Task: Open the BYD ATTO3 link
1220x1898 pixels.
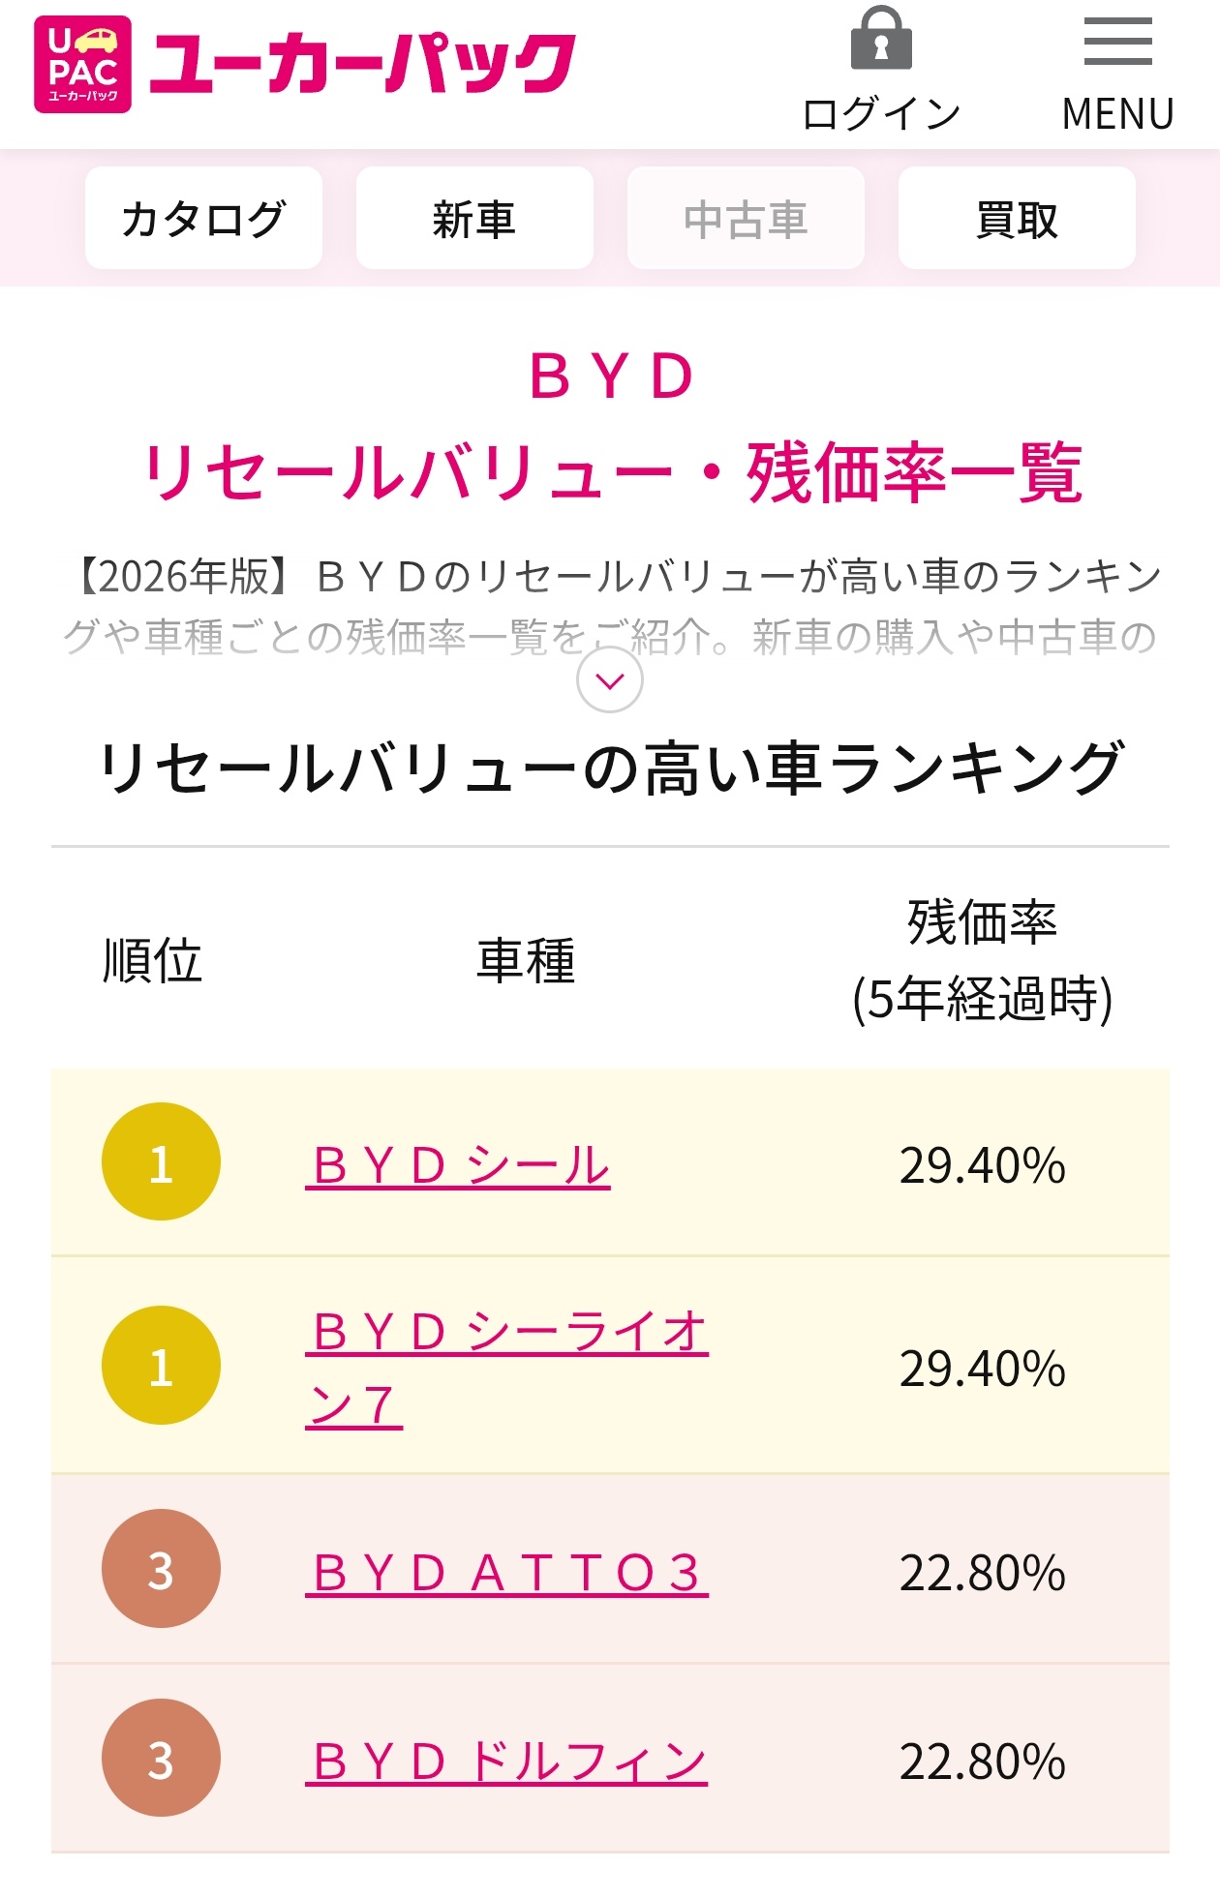Action: point(506,1572)
